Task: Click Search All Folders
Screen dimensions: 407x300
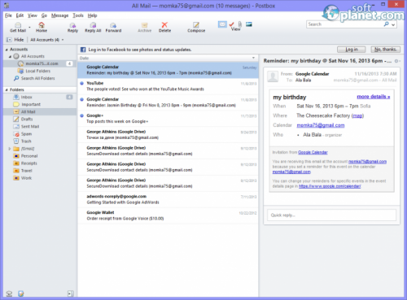Action: 37,78
